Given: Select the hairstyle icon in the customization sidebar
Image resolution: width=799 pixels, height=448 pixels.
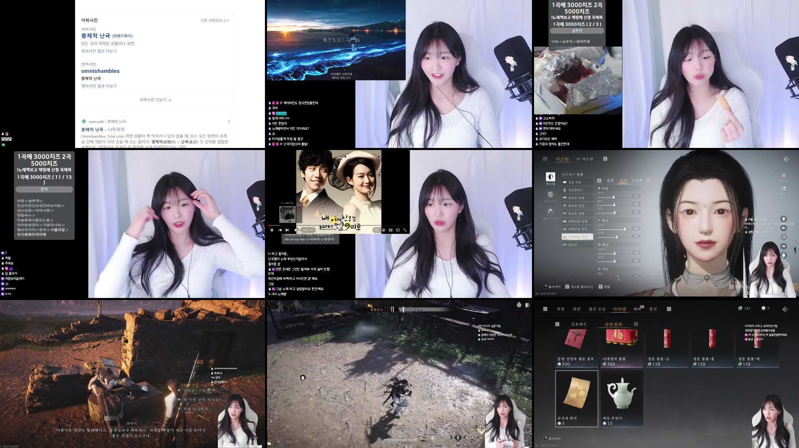Looking at the screenshot, I should coord(550,211).
